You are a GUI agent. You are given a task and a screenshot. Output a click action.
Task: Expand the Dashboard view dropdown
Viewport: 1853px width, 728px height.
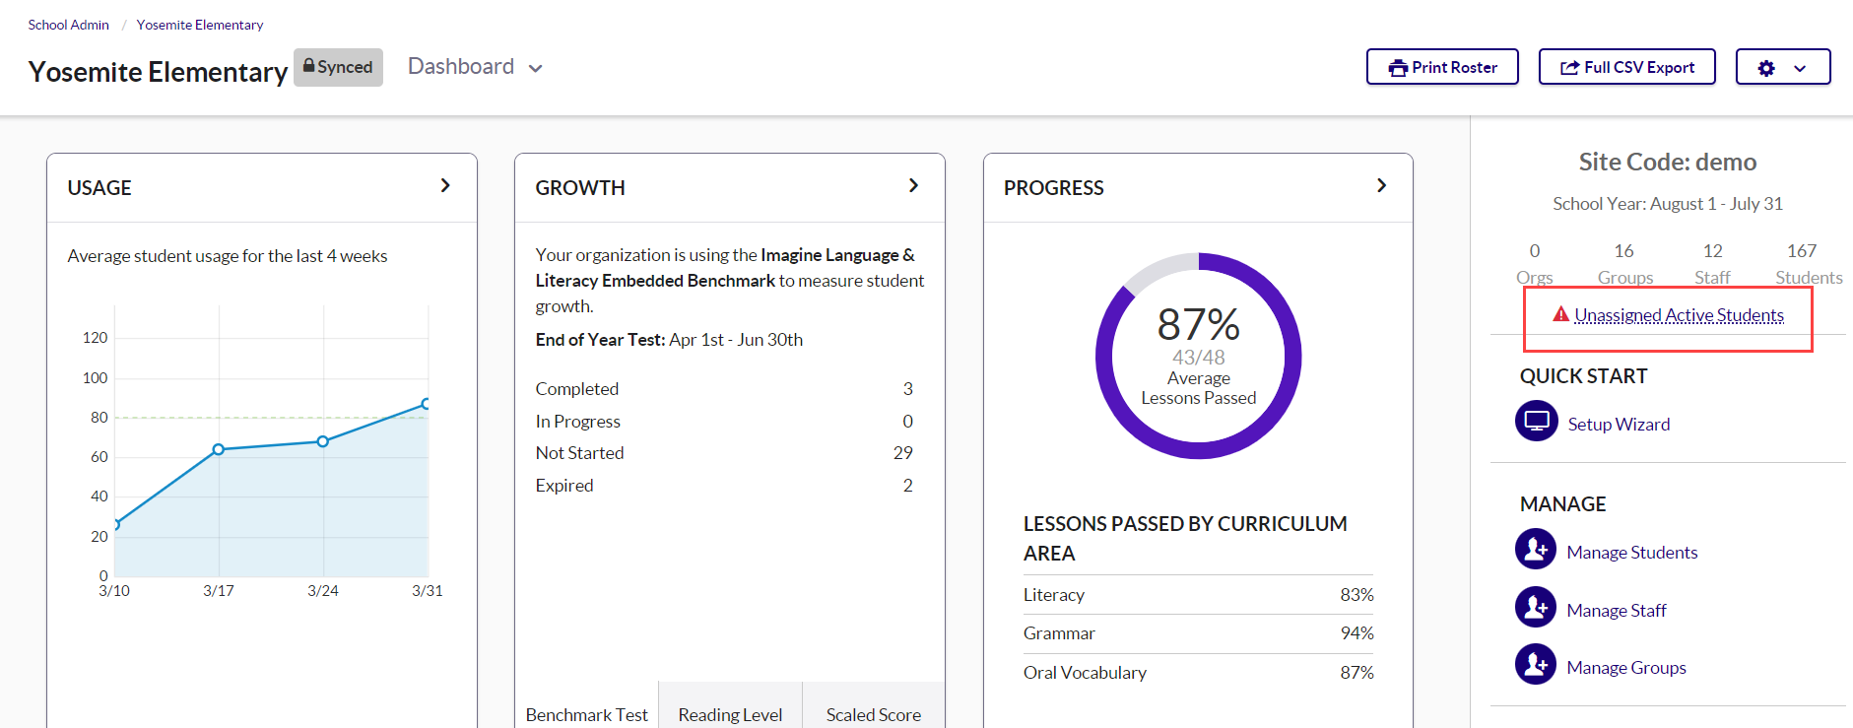coord(475,67)
